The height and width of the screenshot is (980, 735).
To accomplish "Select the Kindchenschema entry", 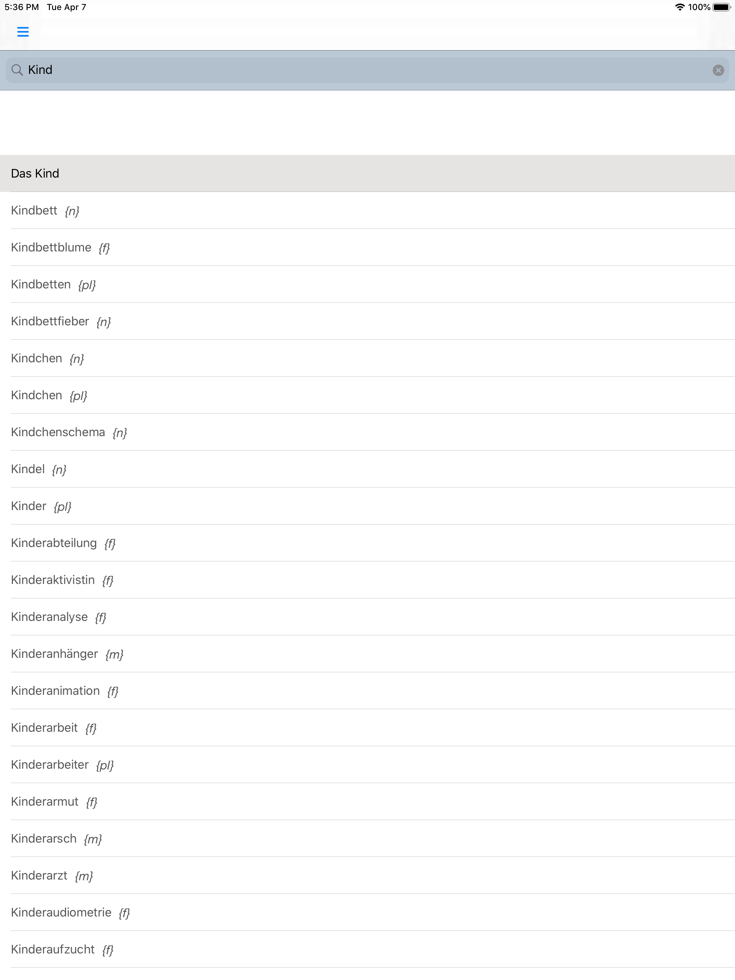I will (x=58, y=432).
